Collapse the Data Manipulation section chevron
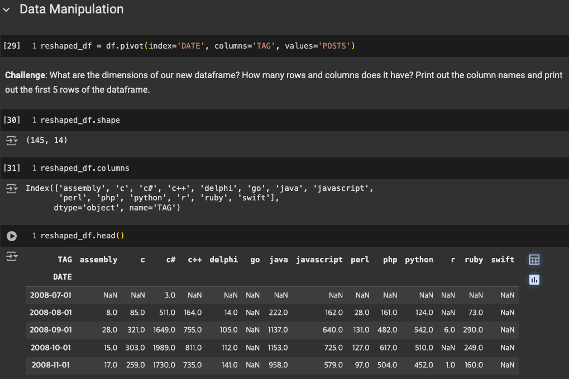 pos(7,10)
